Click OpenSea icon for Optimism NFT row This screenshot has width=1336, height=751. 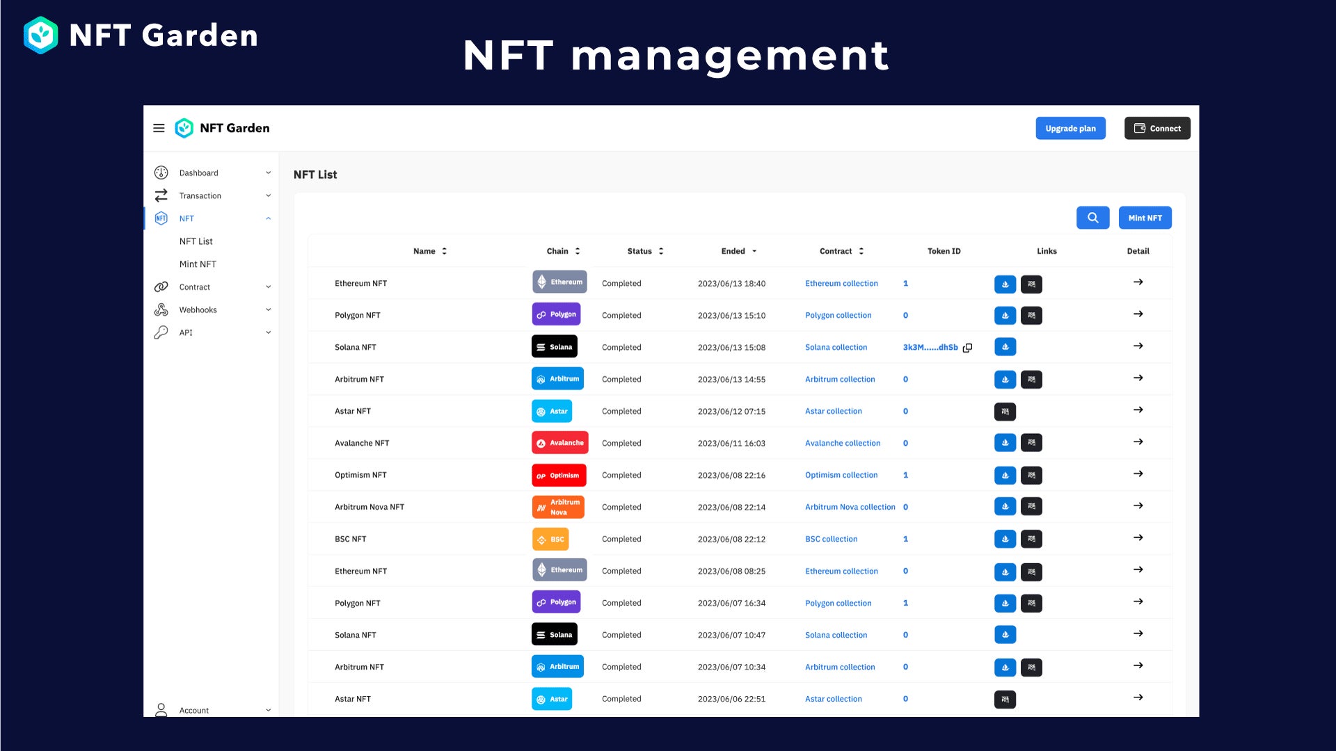pyautogui.click(x=1005, y=476)
